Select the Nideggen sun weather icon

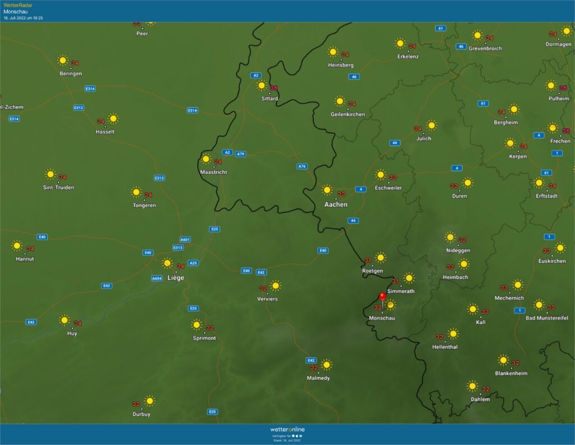[450, 237]
